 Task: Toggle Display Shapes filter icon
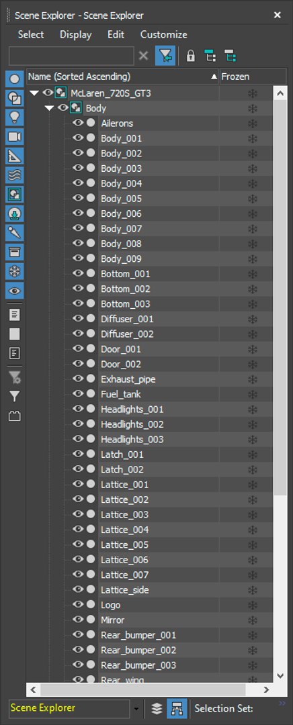click(x=14, y=98)
